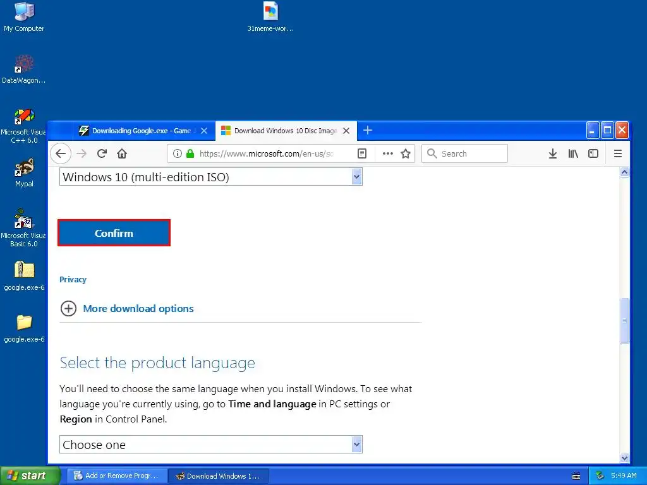Click the plus circle beside More download options
The height and width of the screenshot is (485, 647).
click(x=68, y=308)
